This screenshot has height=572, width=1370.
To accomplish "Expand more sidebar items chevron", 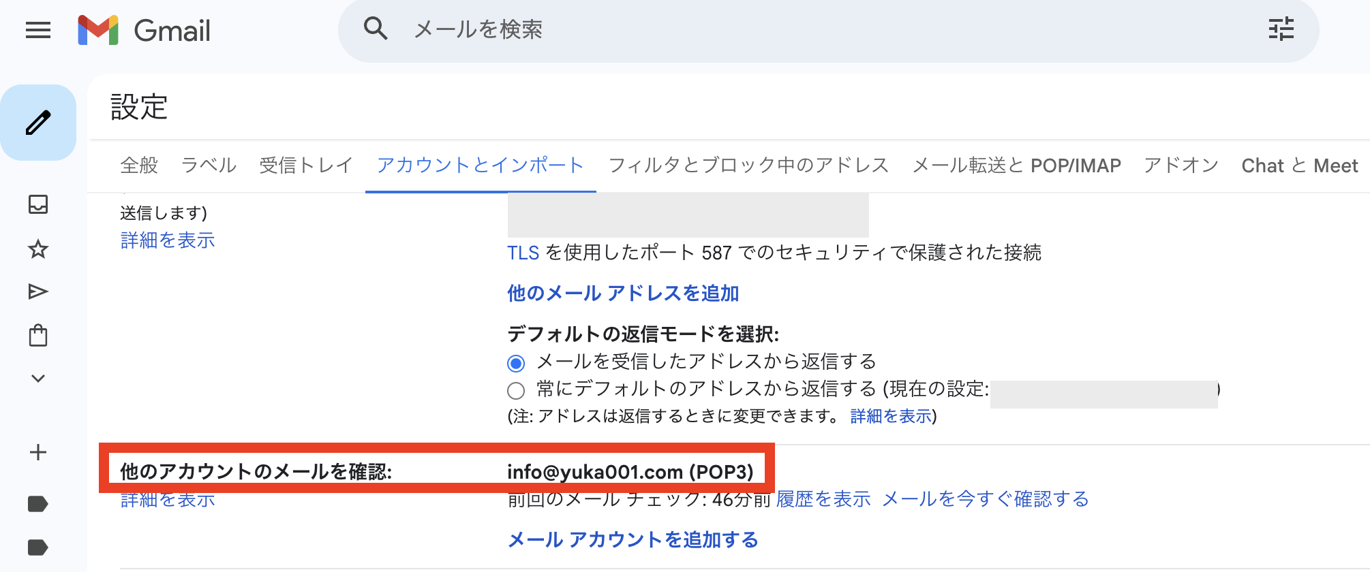I will click(38, 379).
